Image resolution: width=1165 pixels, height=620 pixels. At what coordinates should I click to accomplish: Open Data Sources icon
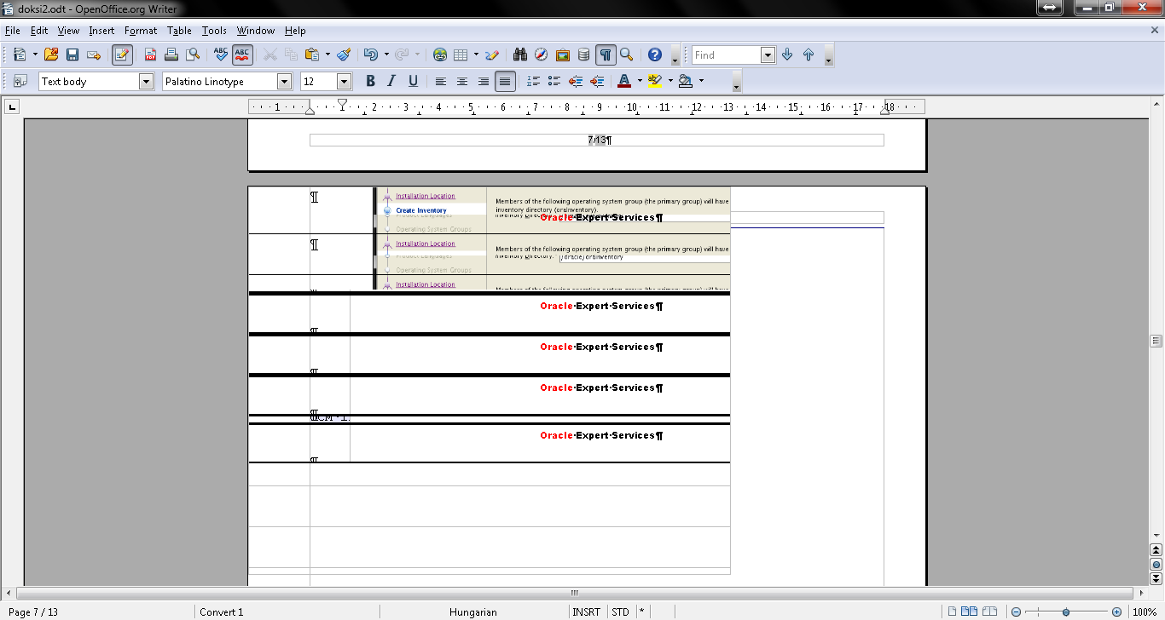[x=584, y=55]
